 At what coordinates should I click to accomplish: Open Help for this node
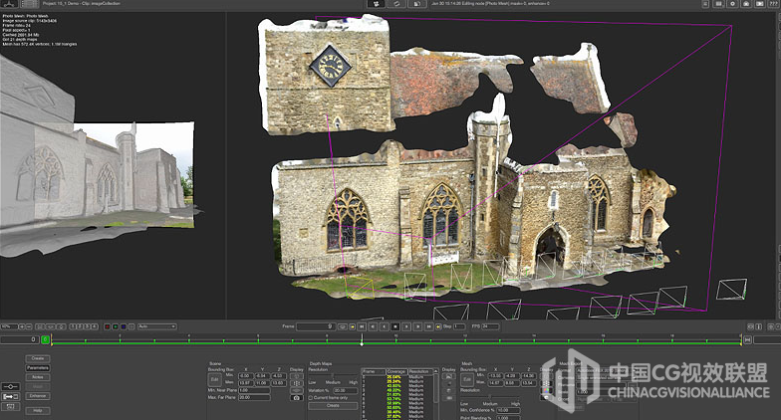(38, 410)
